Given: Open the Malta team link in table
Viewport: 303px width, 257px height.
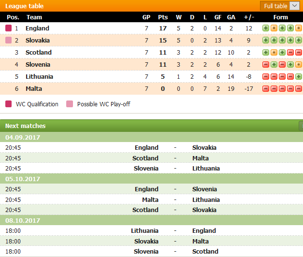Looking at the screenshot, I should (x=34, y=88).
